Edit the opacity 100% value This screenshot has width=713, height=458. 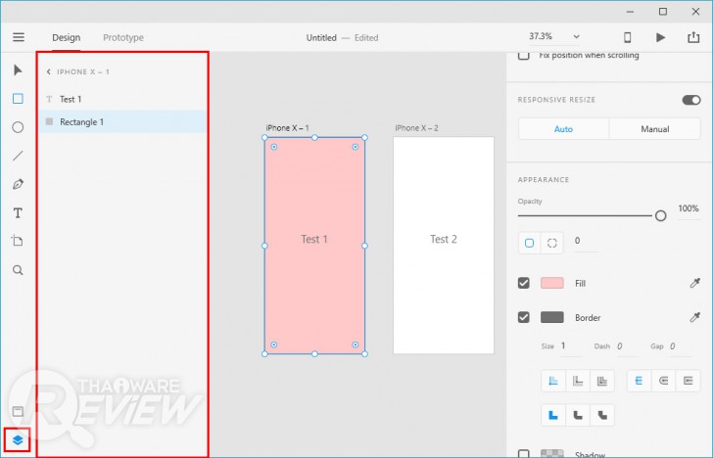click(x=689, y=208)
